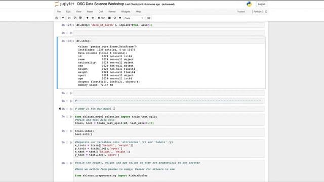Rename notebook title DSC Data Science Workshop
This screenshot has width=324, height=182.
pos(101,4)
